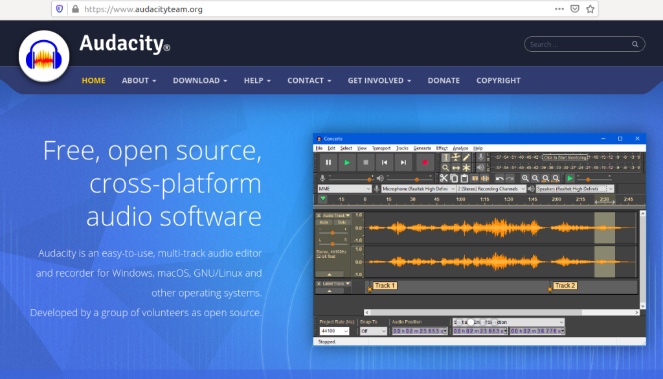Open the Label Track name dropdown

337,283
